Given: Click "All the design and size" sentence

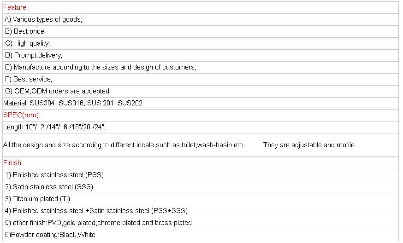Looking at the screenshot, I should pyautogui.click(x=124, y=145).
